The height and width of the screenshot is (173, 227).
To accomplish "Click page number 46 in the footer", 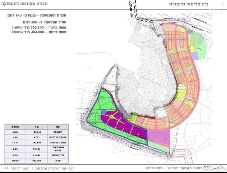I will (6, 168).
